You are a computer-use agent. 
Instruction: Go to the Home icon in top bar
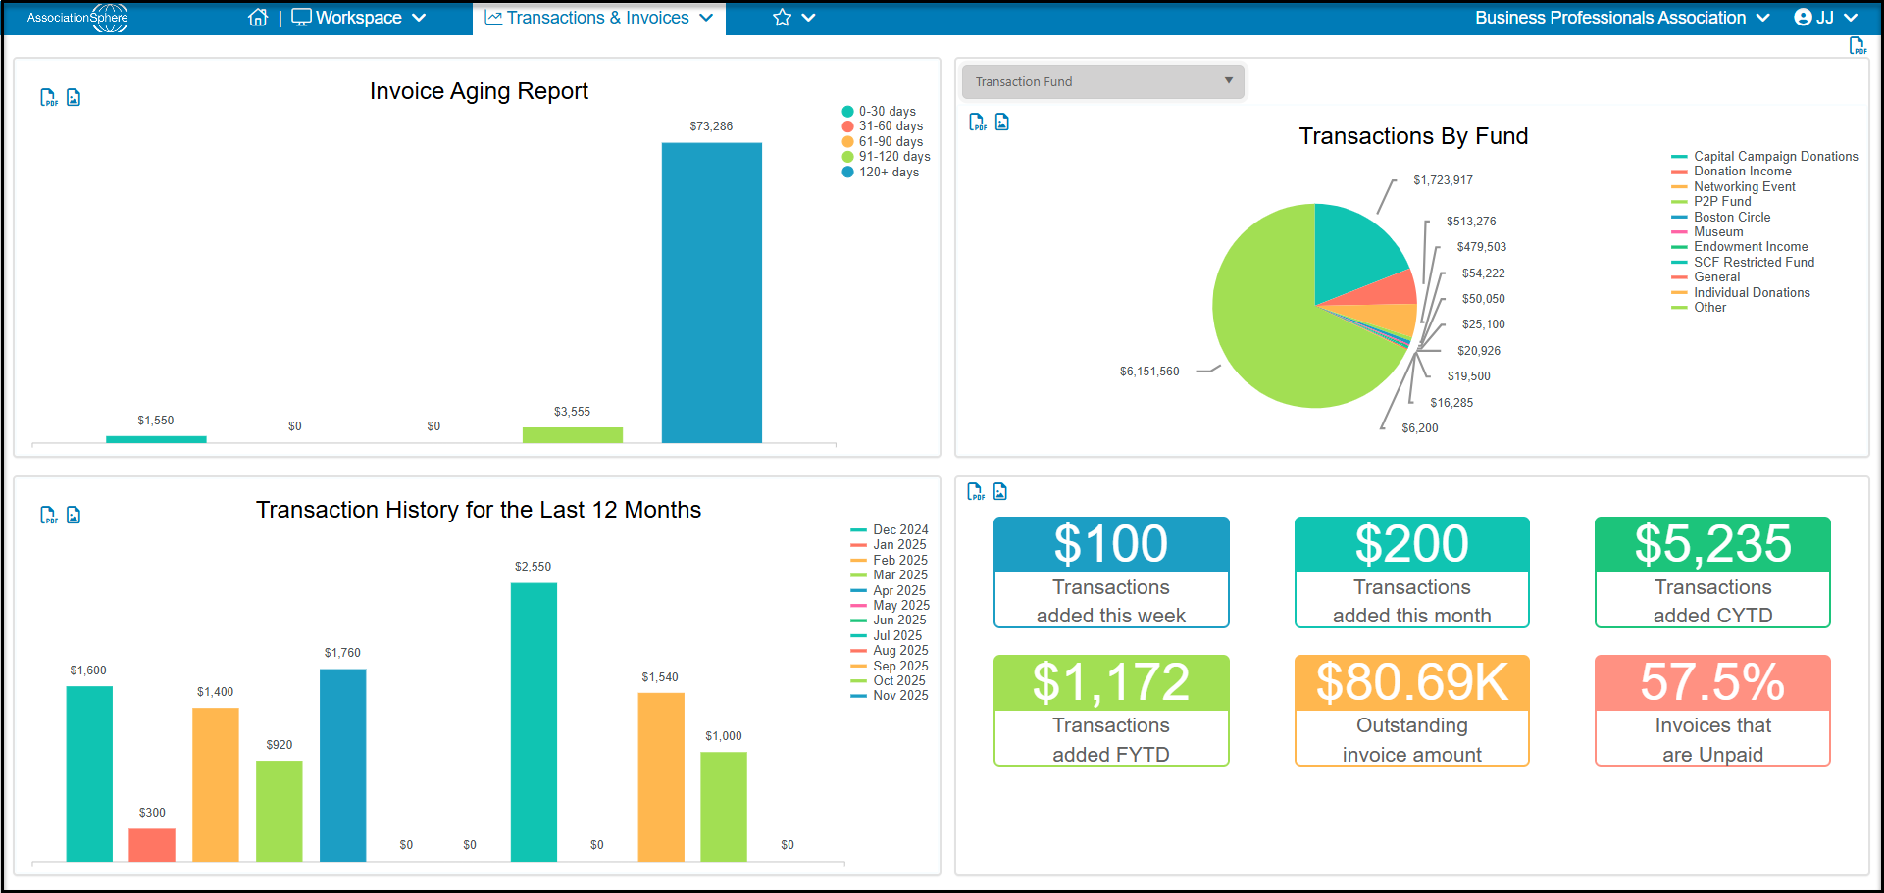coord(258,18)
